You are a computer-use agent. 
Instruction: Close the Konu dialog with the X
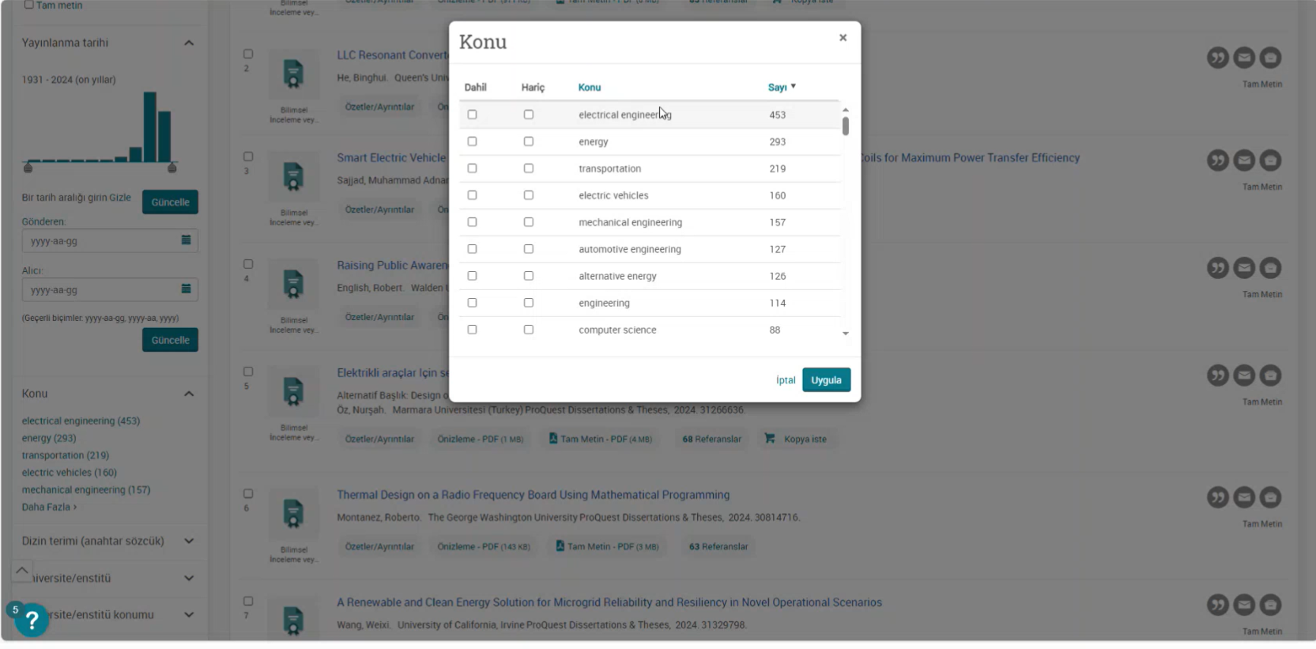[x=843, y=38]
